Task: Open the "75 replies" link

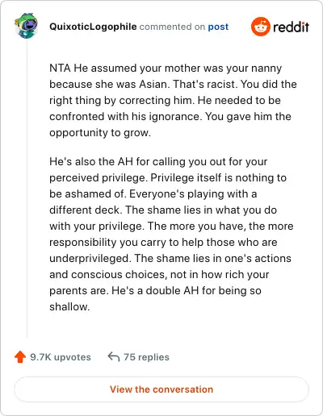Action: [146, 357]
